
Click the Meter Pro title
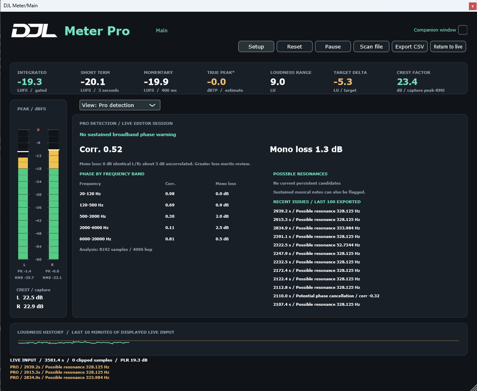97,31
